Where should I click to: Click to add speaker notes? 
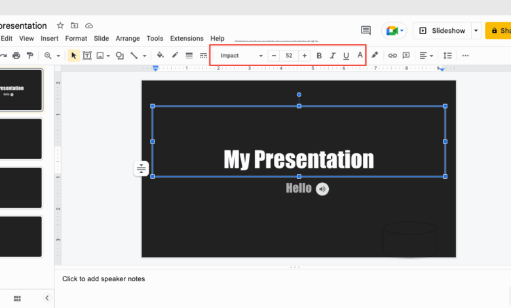point(104,279)
